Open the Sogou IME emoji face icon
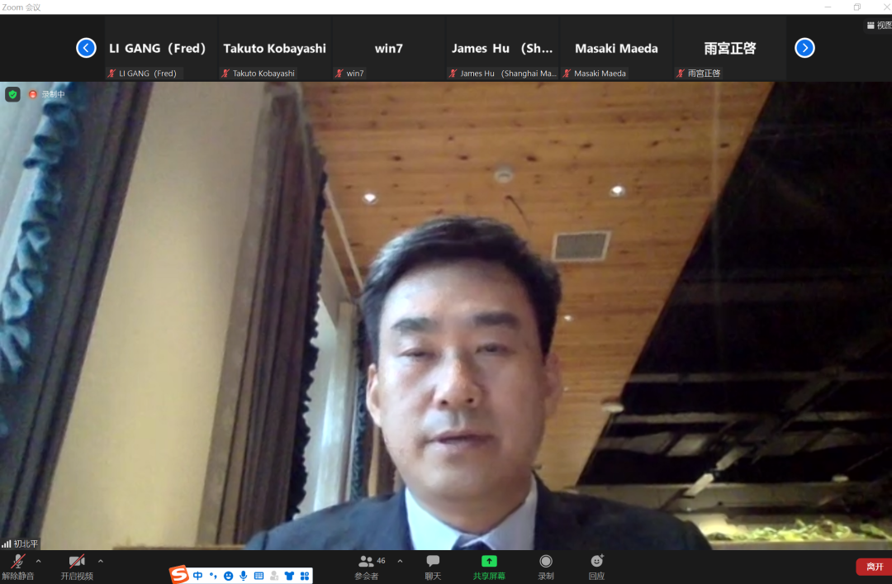Screen dimensions: 892x584 [x=228, y=576]
